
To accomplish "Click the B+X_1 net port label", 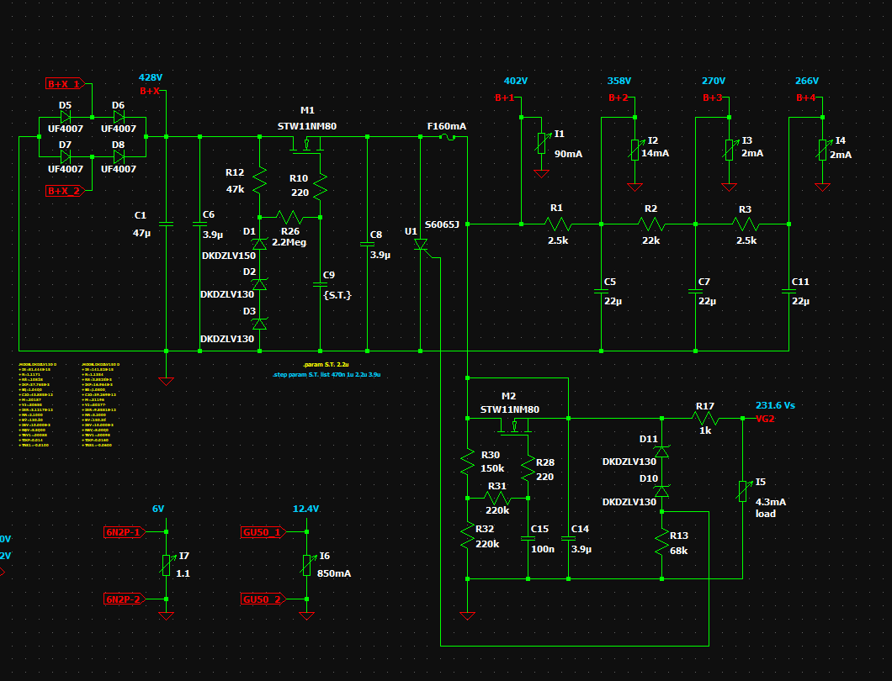I will (65, 84).
